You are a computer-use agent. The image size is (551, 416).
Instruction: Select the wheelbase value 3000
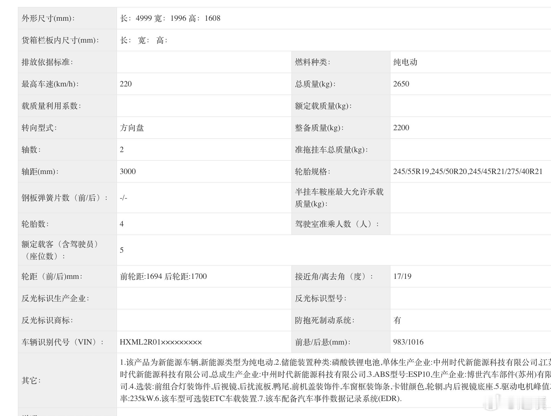pos(128,171)
